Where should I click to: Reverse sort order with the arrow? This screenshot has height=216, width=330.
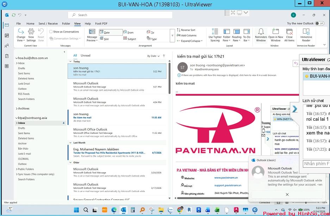[x=164, y=56]
